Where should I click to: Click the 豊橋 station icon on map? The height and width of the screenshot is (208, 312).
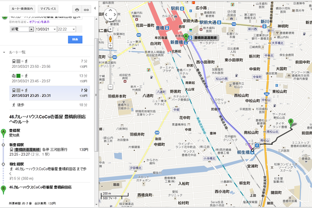click(167, 28)
